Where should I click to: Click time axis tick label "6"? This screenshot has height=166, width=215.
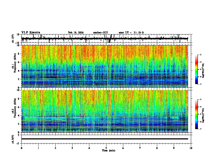(x=123, y=148)
